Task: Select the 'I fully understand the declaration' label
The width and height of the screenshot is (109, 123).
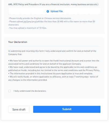Action: coord(30,91)
